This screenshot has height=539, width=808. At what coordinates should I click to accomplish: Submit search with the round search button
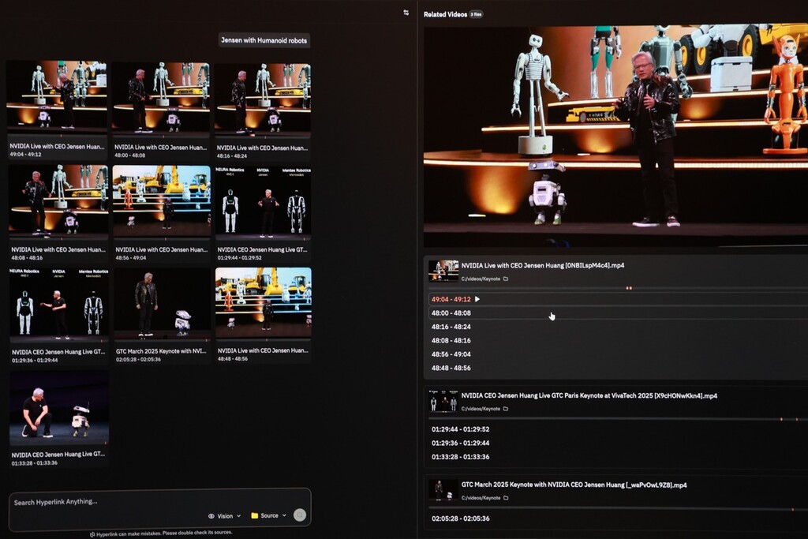point(299,515)
